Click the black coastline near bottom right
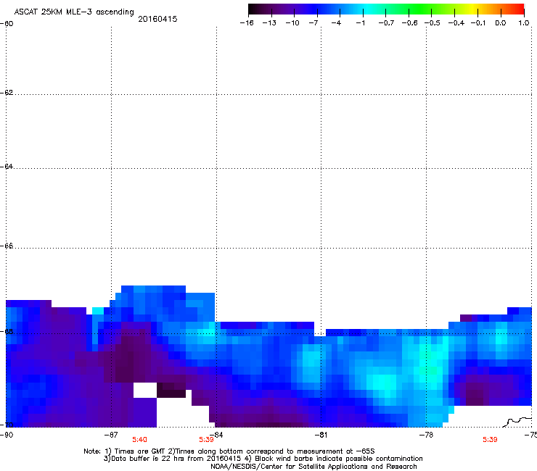This screenshot has height=471, width=537. (x=517, y=422)
